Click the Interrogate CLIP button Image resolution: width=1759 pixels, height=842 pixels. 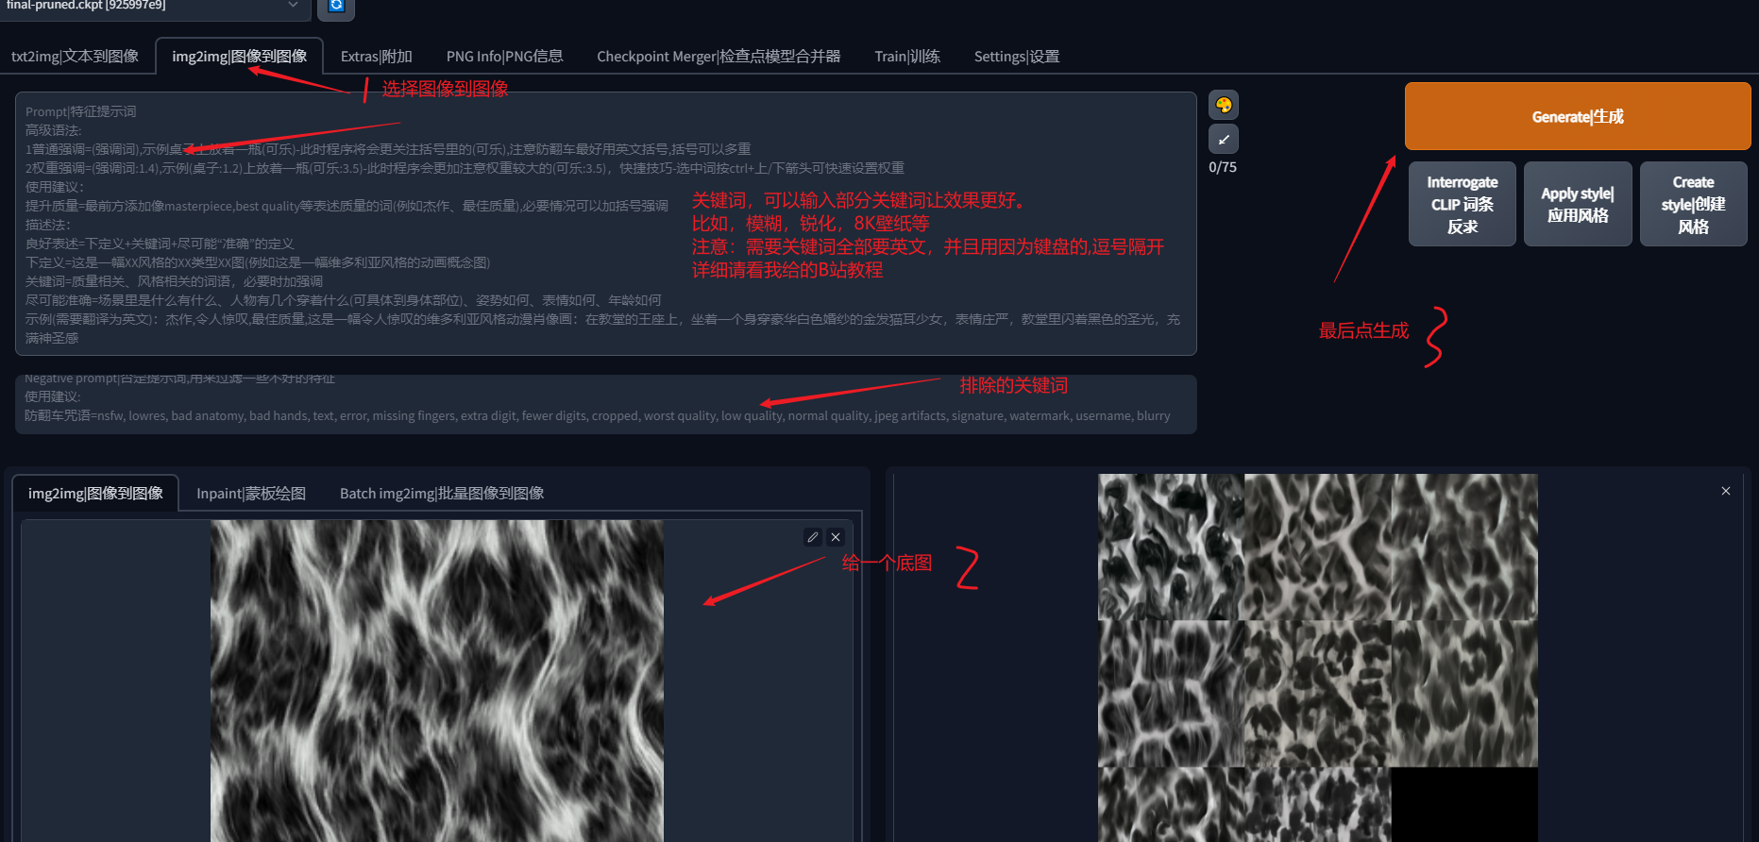(x=1462, y=204)
